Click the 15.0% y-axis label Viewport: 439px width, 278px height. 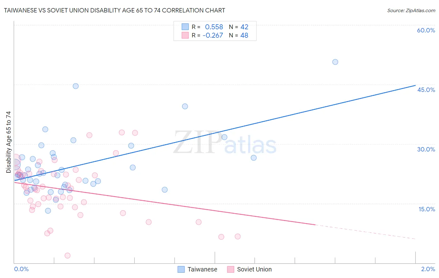427,209
